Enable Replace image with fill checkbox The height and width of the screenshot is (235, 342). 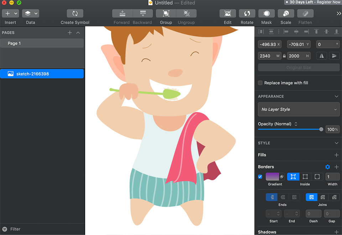click(x=260, y=83)
